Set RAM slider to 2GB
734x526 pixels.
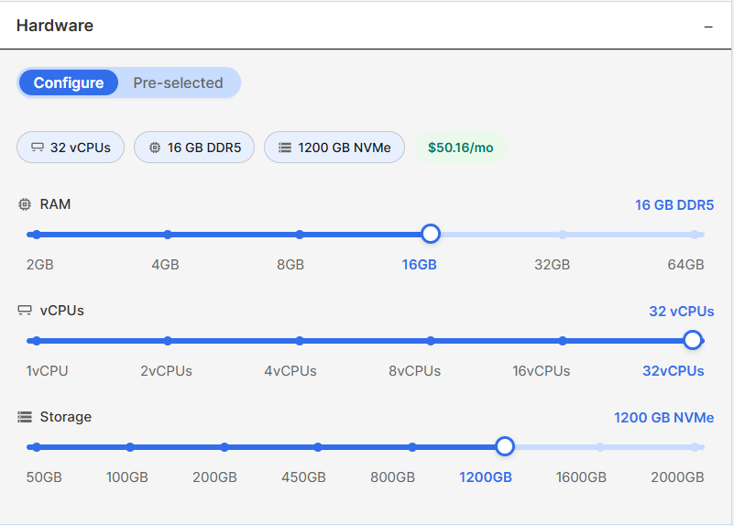37,235
